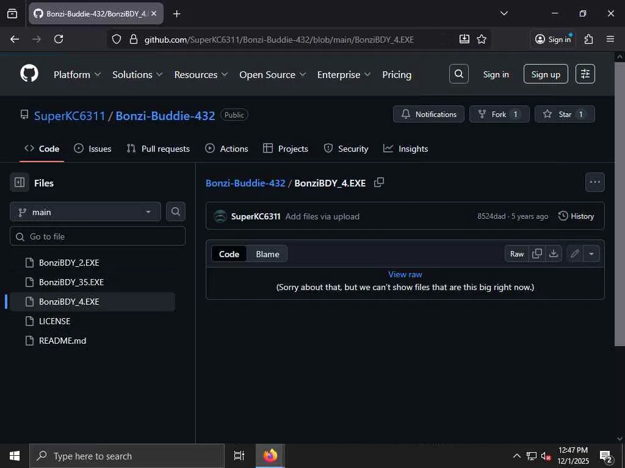625x468 pixels.
Task: Click the GitHub logo icon
Action: click(29, 74)
